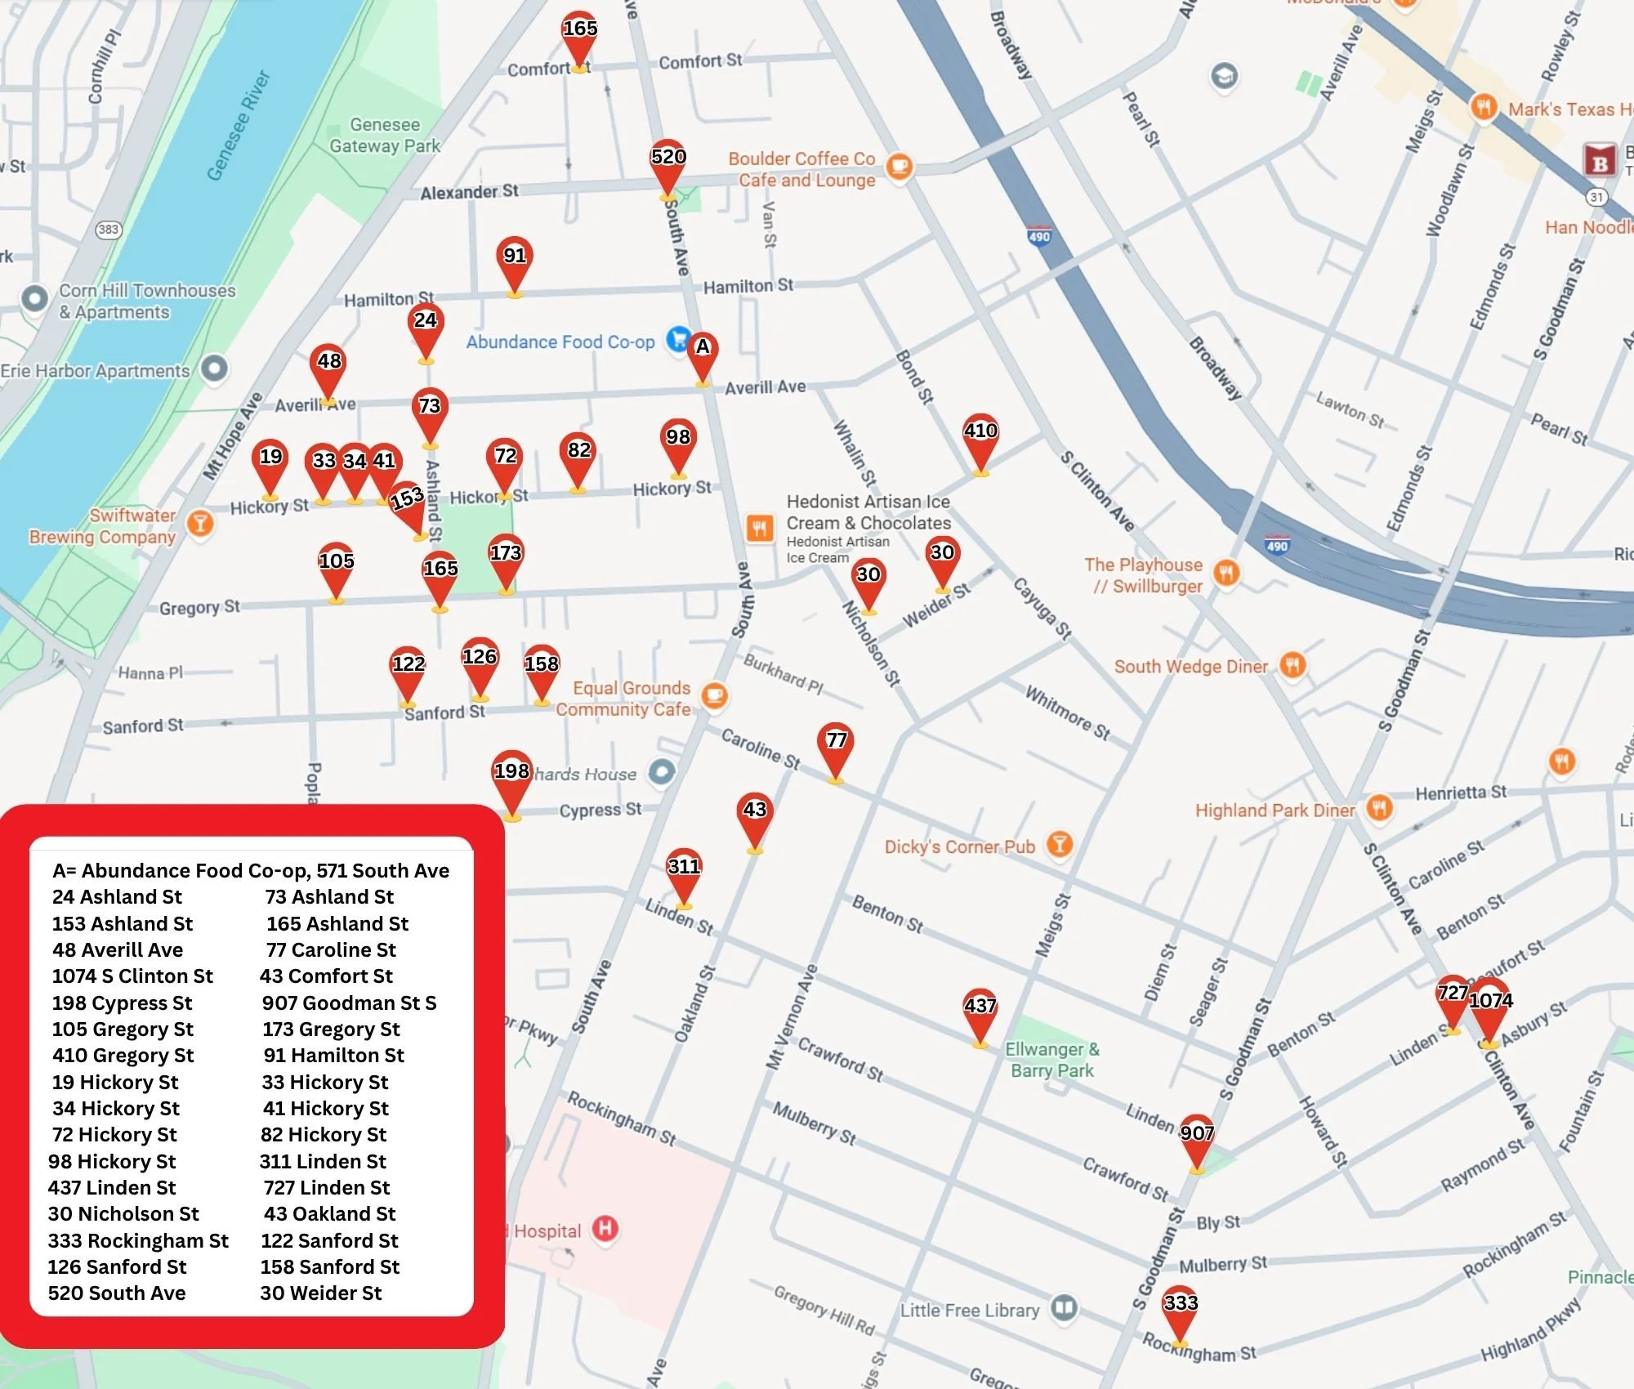Click the Abundance Food Co-op text label
Viewport: 1634px width, 1389px height.
click(560, 342)
